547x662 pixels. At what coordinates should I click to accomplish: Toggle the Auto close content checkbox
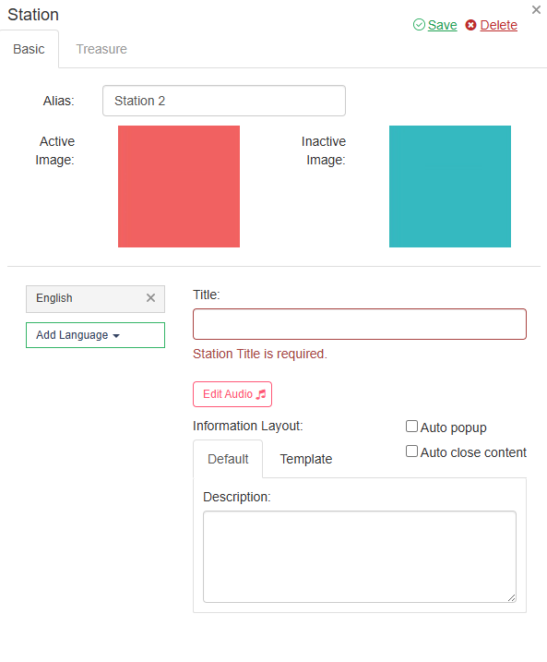tap(411, 451)
